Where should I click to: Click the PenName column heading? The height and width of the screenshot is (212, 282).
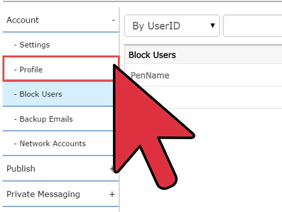click(x=150, y=75)
